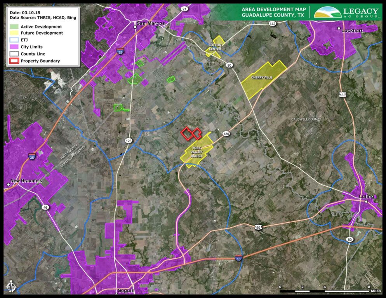Click the City Limits purple legend swatch

[14, 47]
